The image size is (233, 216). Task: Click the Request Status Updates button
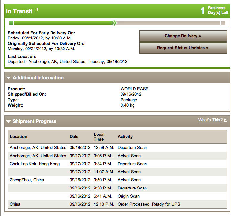click(183, 48)
